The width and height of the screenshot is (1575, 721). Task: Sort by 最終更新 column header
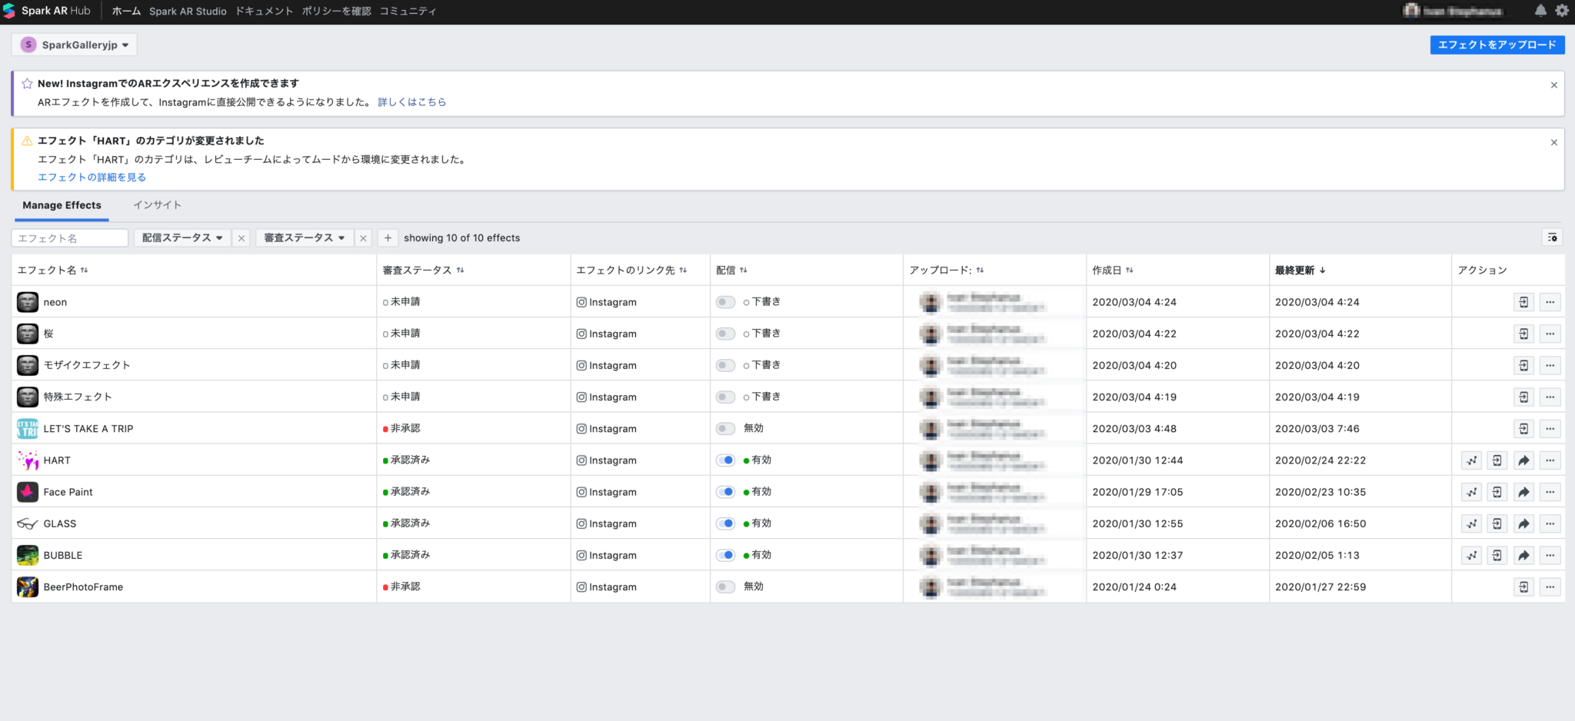pyautogui.click(x=1300, y=270)
